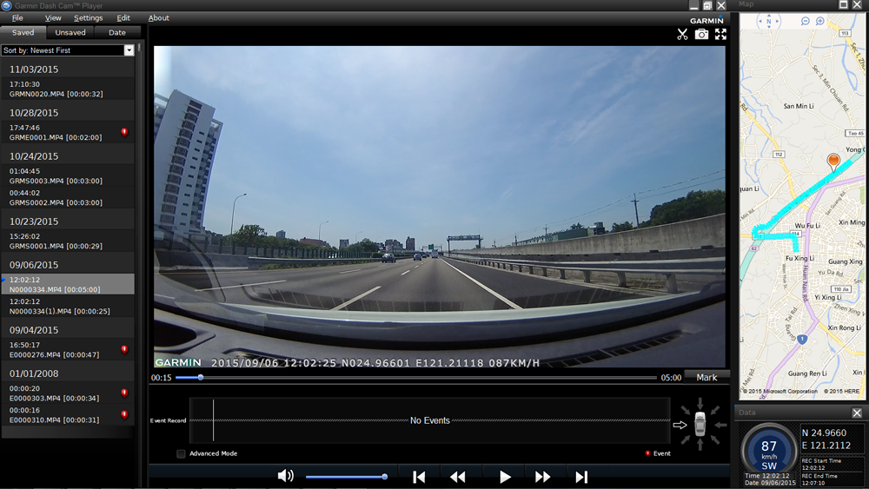Play the dash cam video

pyautogui.click(x=505, y=477)
